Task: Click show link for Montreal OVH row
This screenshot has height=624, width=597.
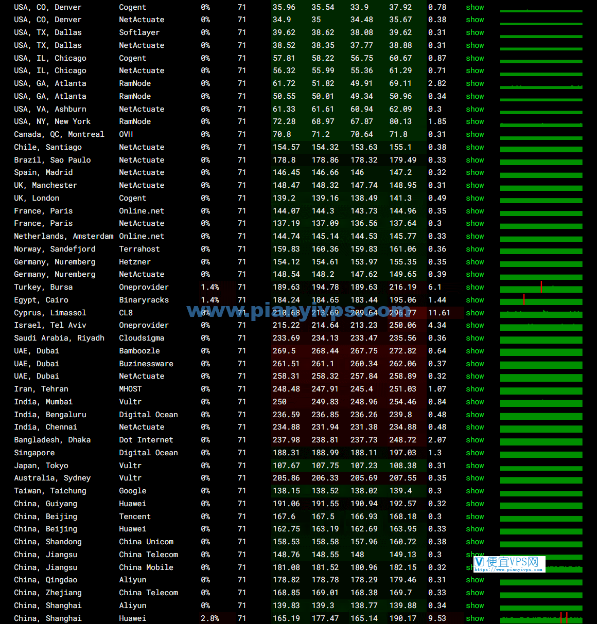Action: [475, 134]
